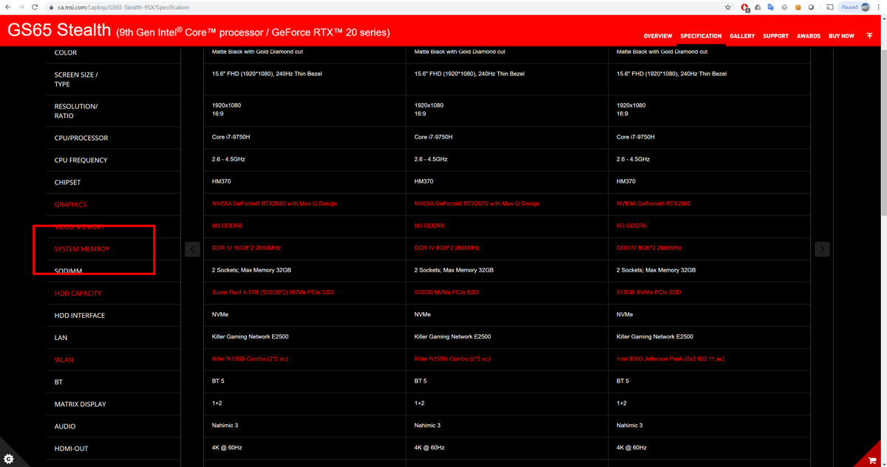Open the Google Drive extension
This screenshot has height=467, width=887.
coord(758,7)
